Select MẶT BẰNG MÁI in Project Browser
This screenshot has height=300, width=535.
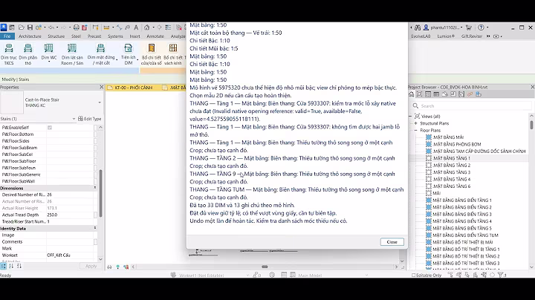448,137
